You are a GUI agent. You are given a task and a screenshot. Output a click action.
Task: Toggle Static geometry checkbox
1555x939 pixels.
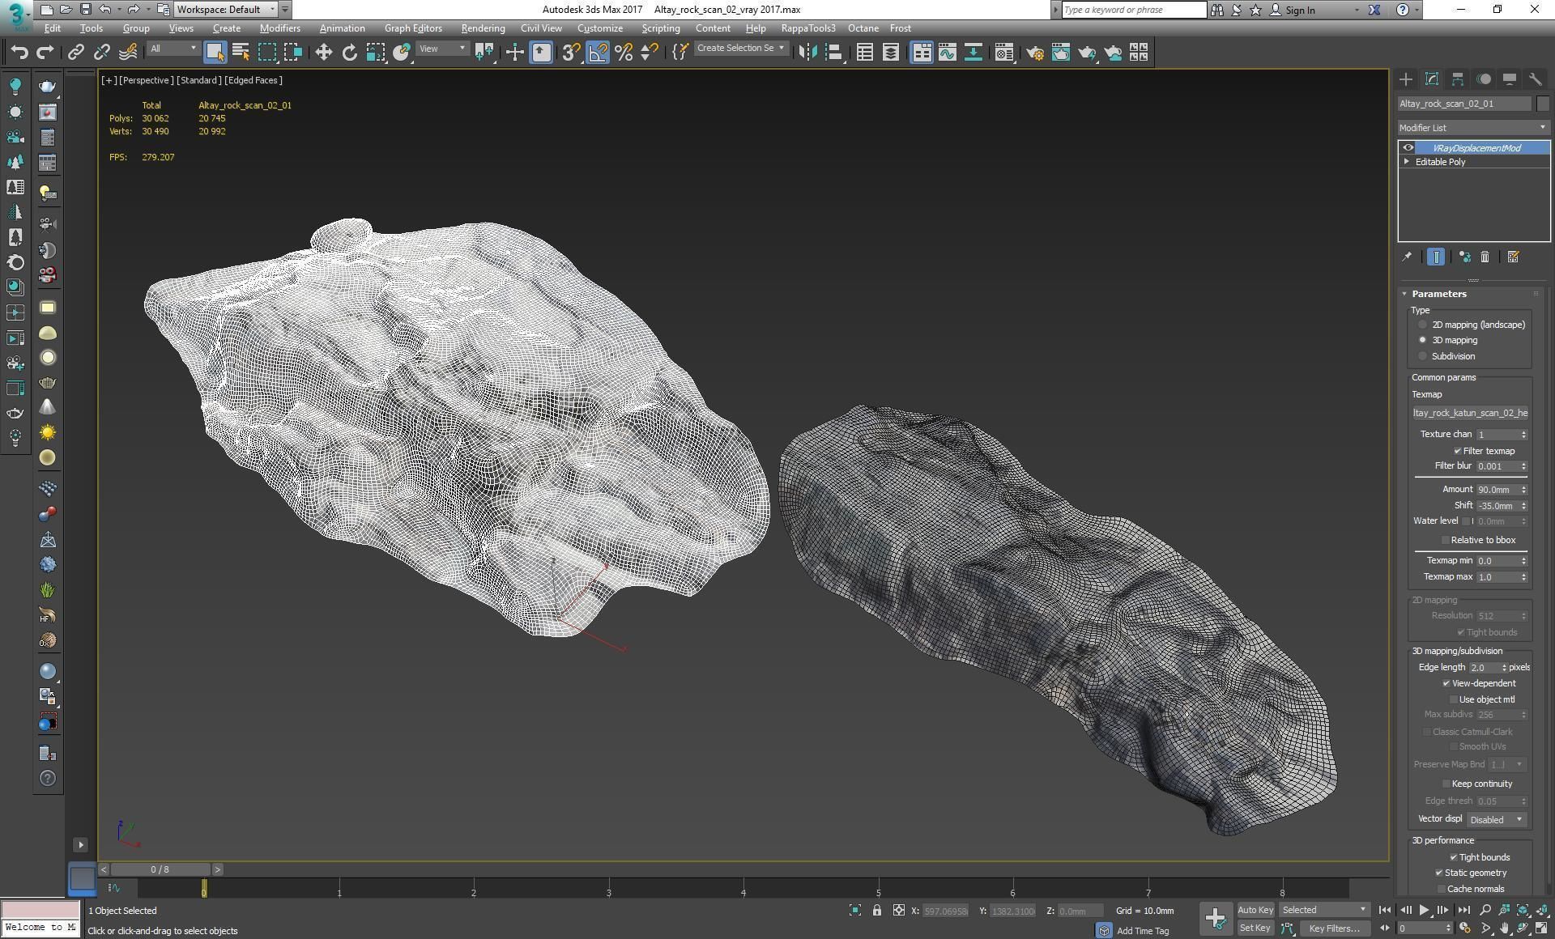(1439, 873)
